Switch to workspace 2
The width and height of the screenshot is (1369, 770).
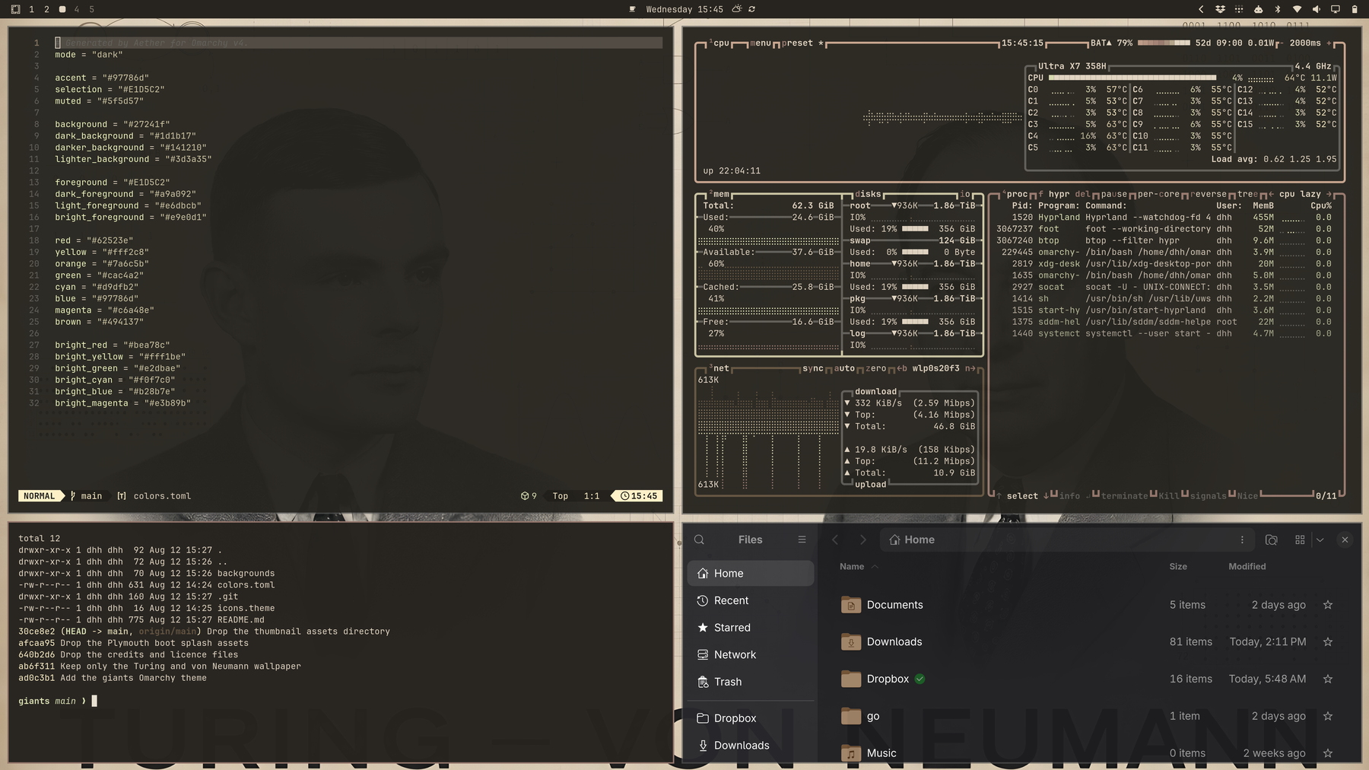pyautogui.click(x=46, y=9)
